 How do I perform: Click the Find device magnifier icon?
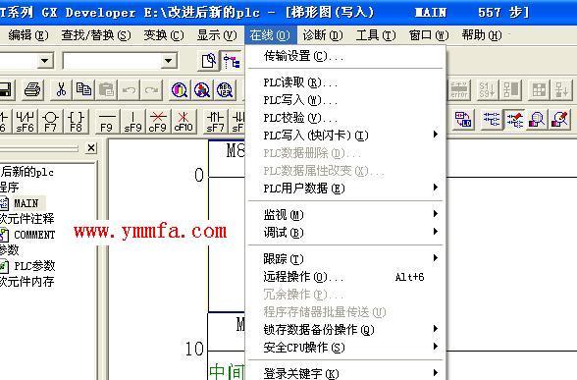[x=180, y=90]
